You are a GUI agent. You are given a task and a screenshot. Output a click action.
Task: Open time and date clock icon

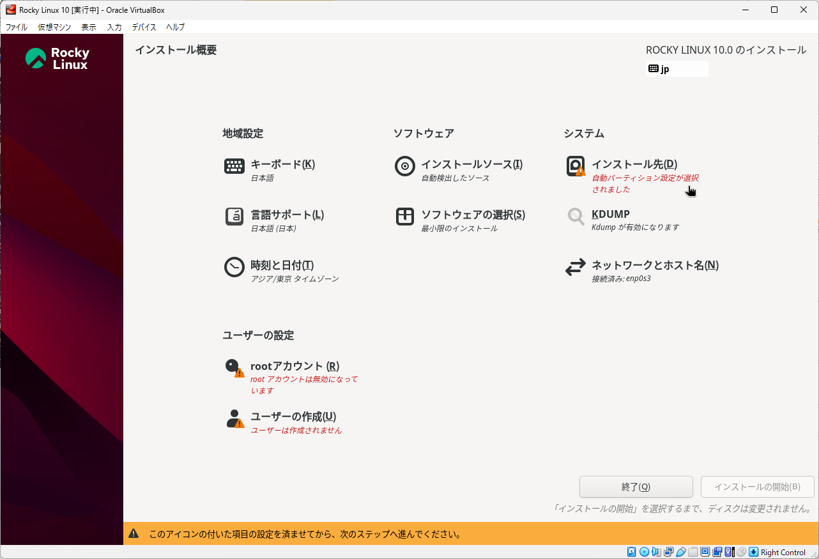click(234, 267)
